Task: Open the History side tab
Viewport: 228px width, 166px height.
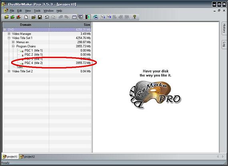Action: pos(224,28)
